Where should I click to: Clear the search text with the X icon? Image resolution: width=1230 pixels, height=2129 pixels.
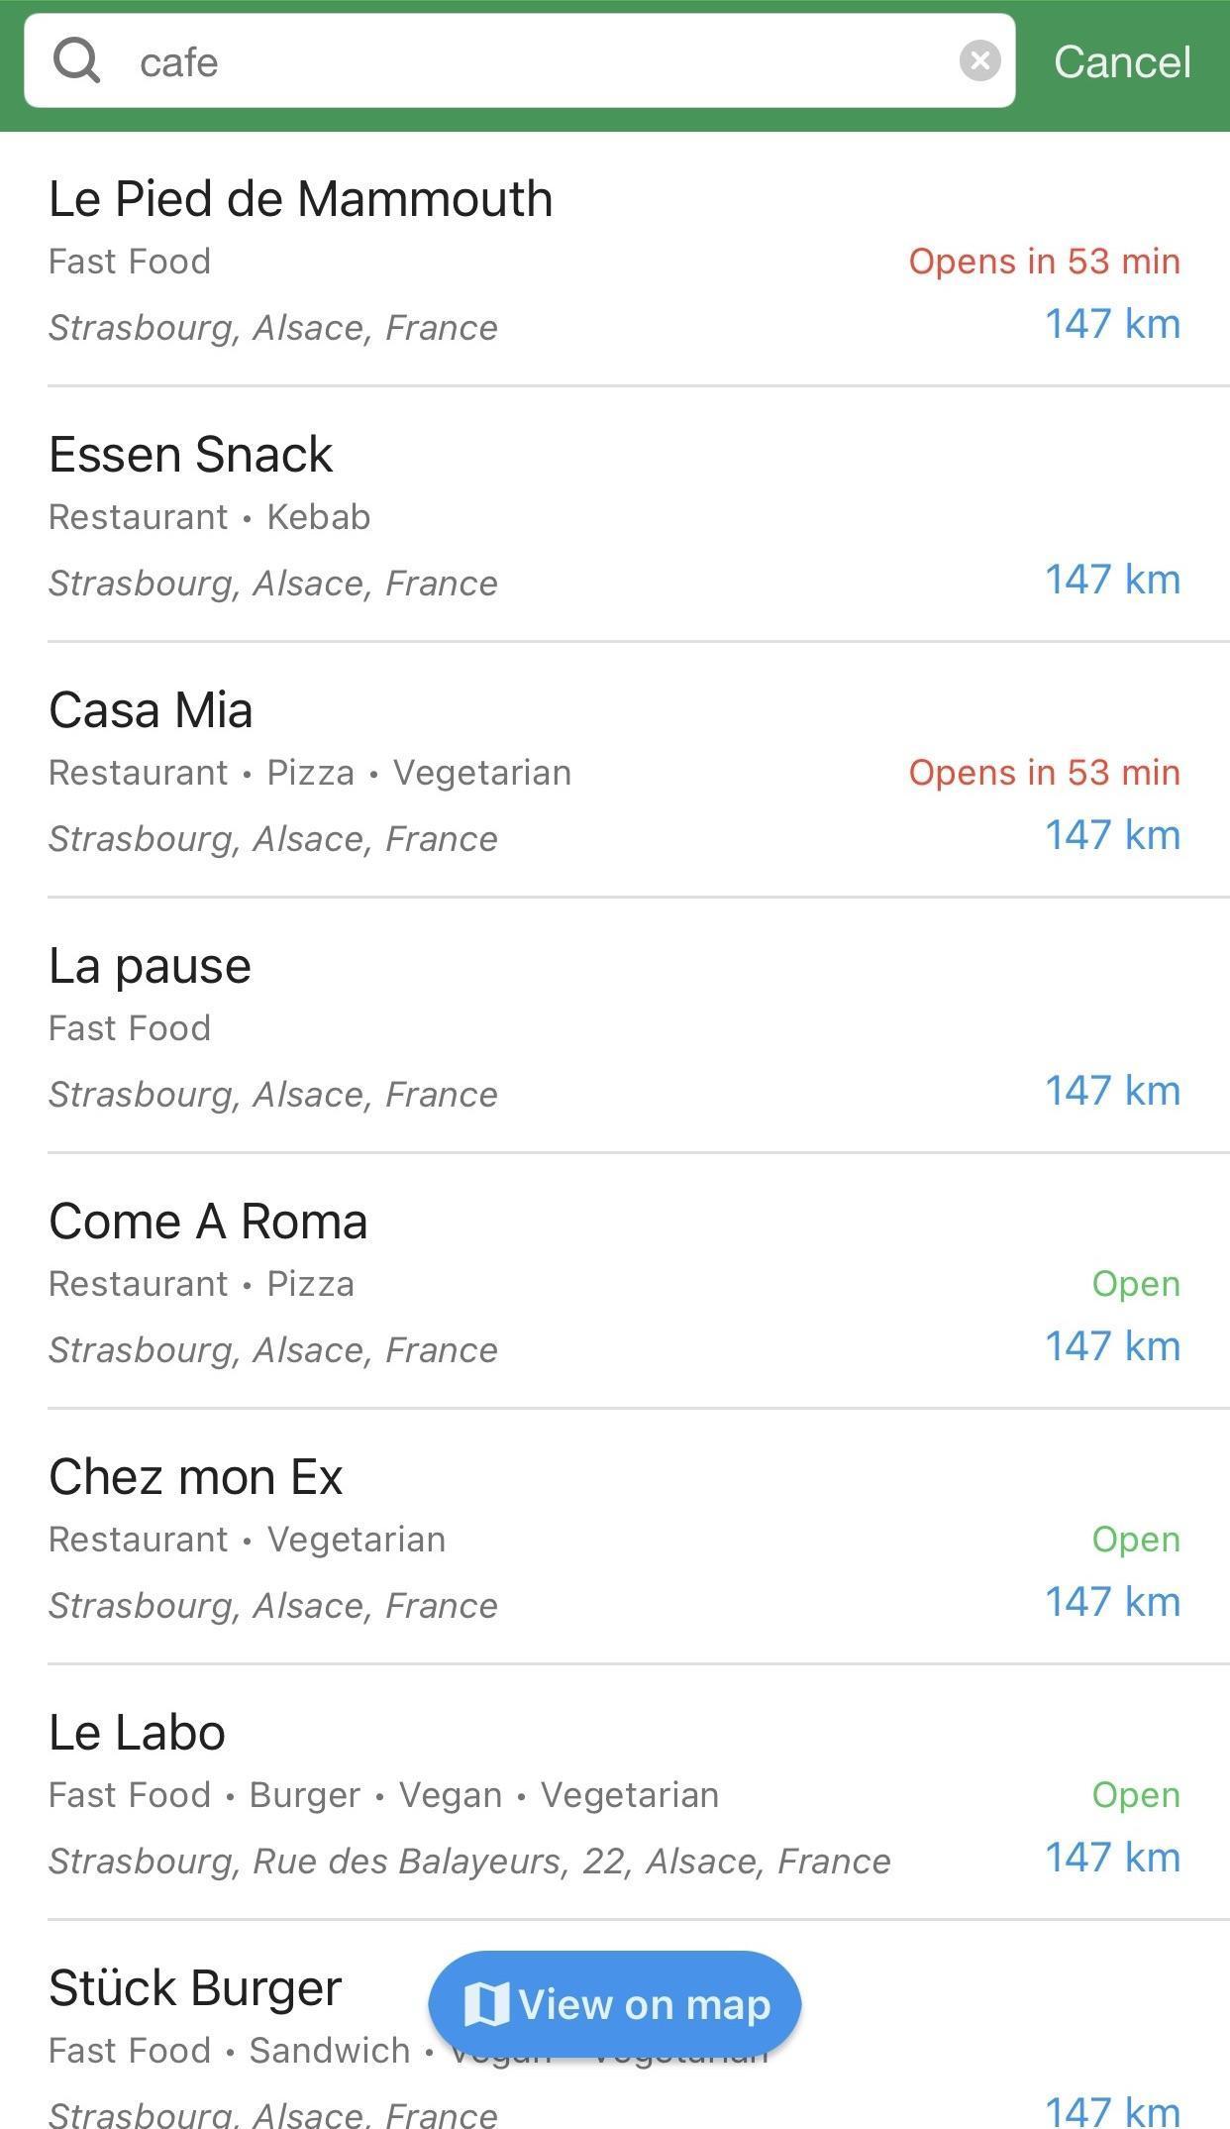pyautogui.click(x=979, y=61)
